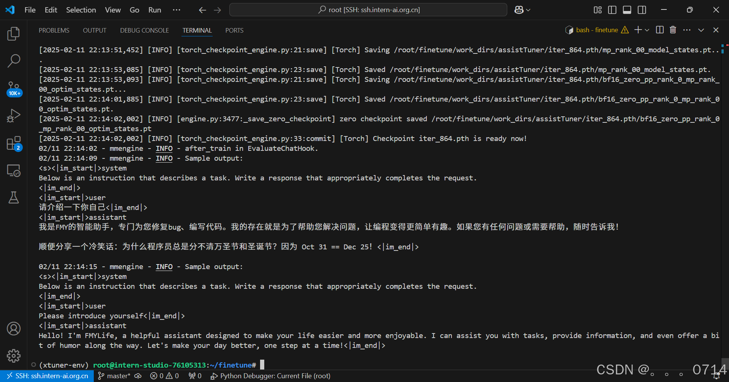Click the terminal warning triangle icon
Viewport: 729px width, 382px height.
pyautogui.click(x=625, y=30)
